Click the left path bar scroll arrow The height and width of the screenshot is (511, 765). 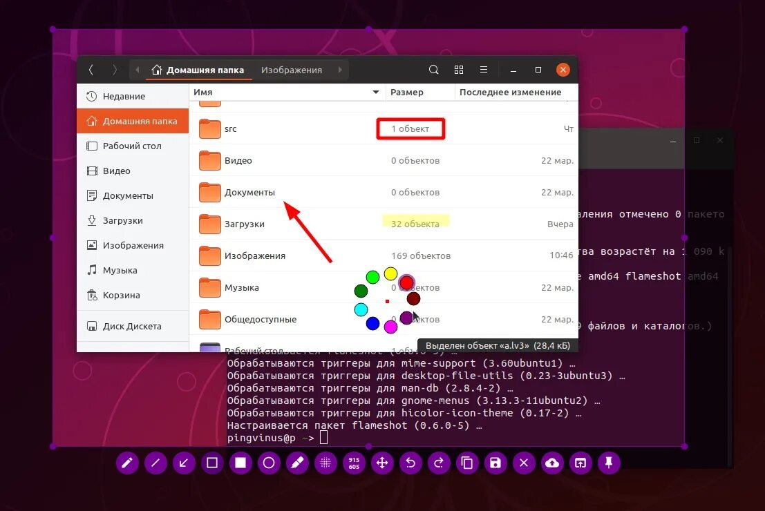pos(138,70)
